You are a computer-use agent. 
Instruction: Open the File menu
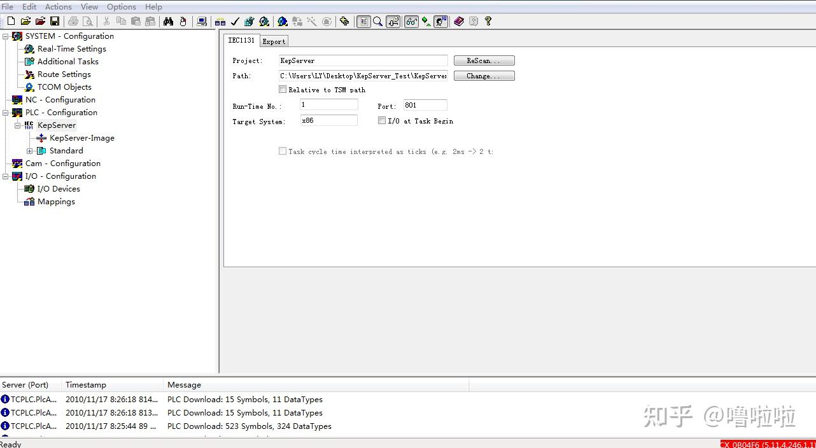(x=7, y=6)
